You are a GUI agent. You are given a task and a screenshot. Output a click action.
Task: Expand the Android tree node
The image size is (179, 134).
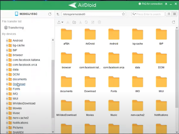coord(7,41)
